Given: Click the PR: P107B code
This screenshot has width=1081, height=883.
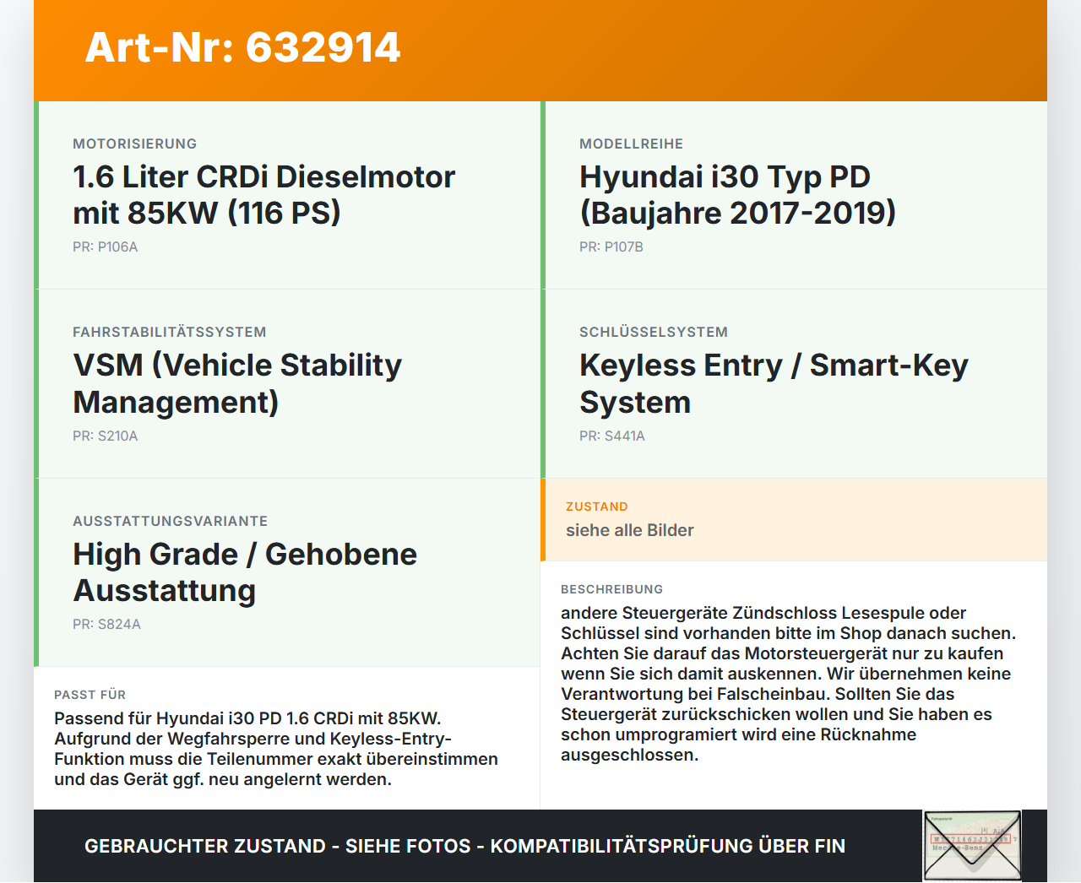Looking at the screenshot, I should [x=611, y=246].
